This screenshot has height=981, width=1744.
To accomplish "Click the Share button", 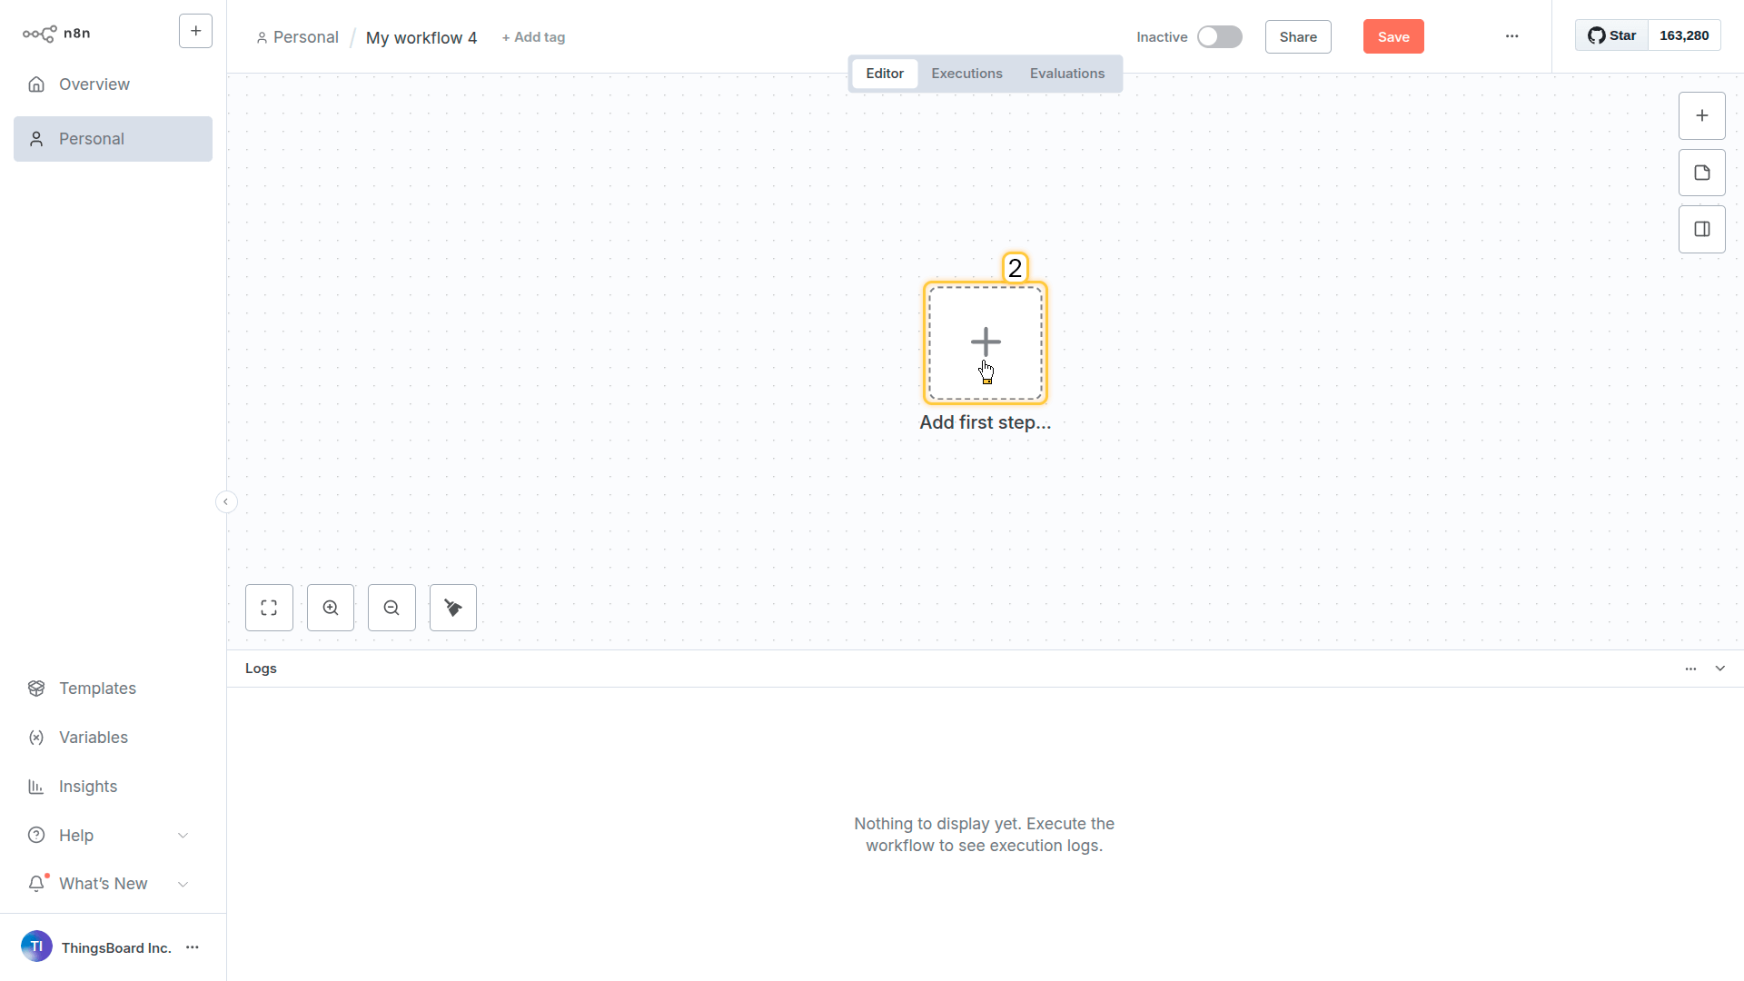I will [x=1297, y=36].
